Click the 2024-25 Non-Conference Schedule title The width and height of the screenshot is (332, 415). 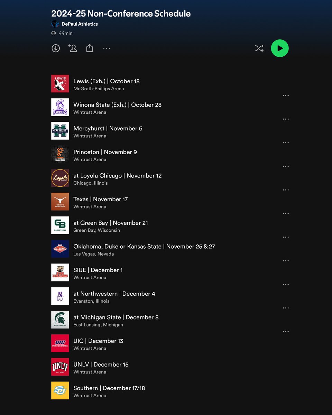[x=121, y=13]
